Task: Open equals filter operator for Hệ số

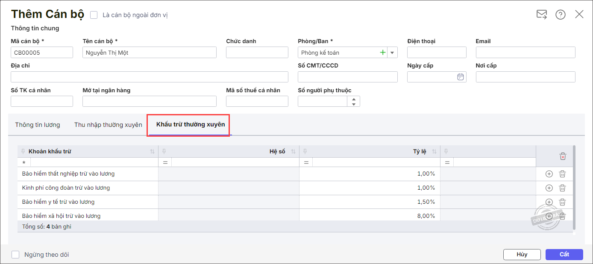Action: (165, 162)
